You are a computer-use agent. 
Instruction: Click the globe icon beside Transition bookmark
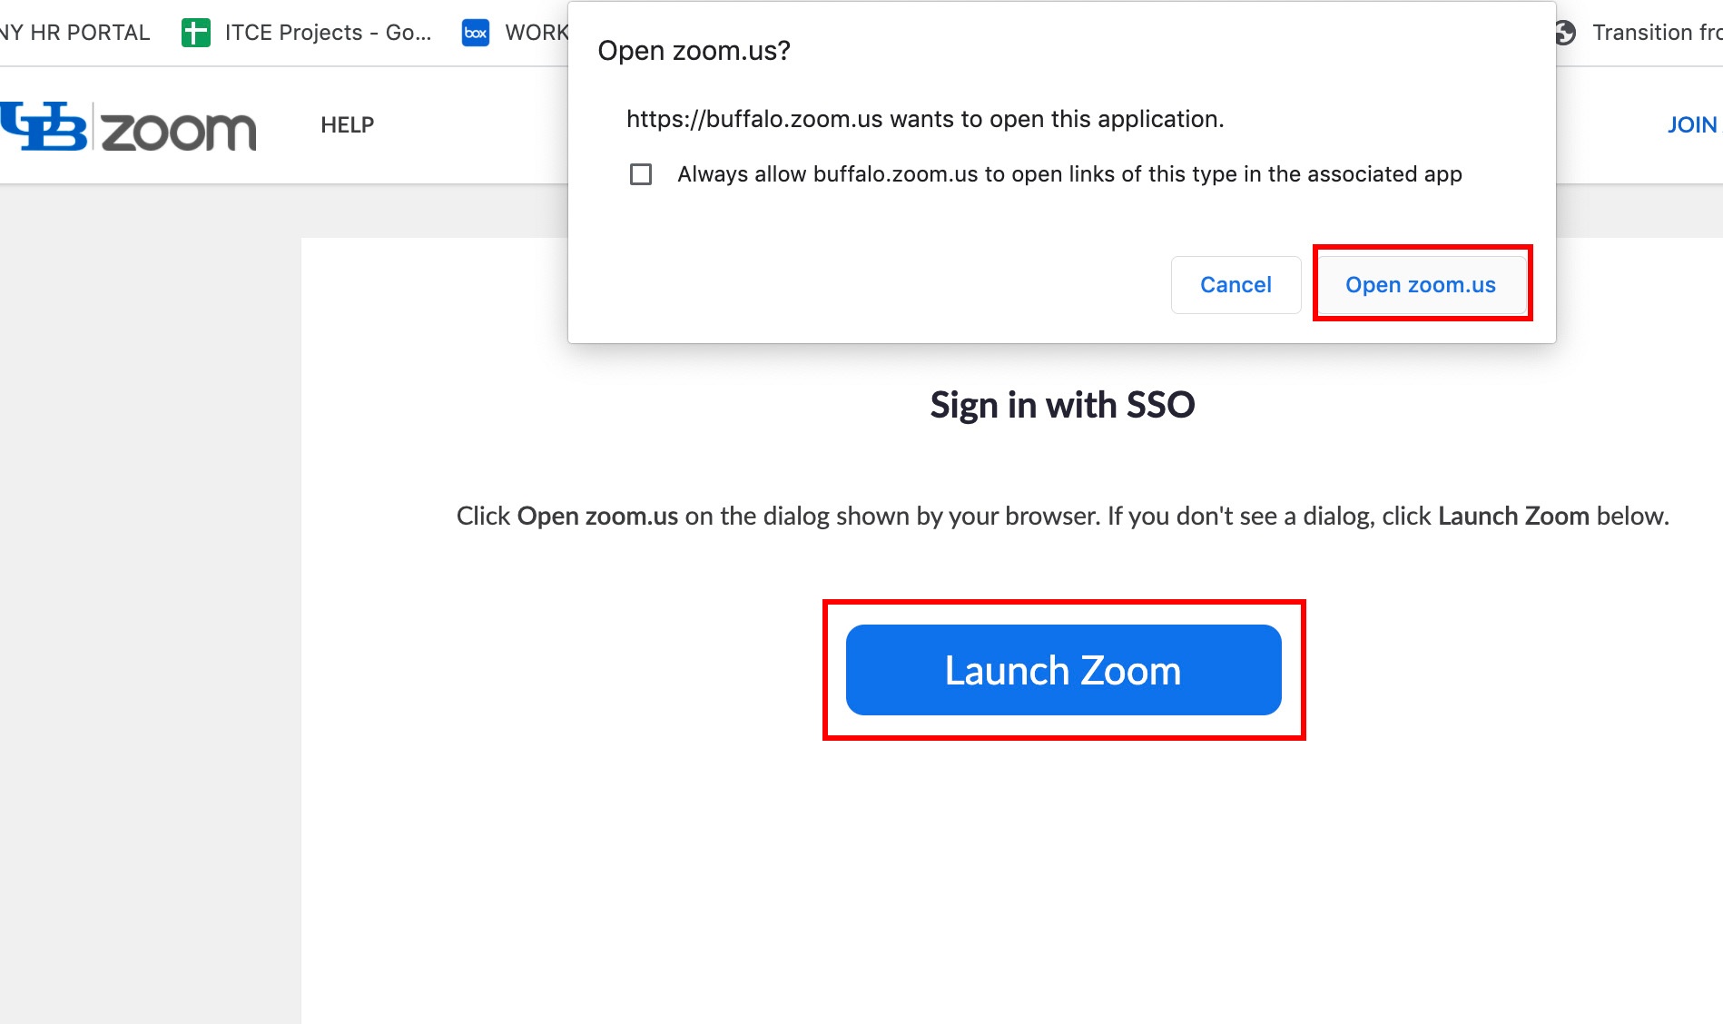click(x=1565, y=33)
